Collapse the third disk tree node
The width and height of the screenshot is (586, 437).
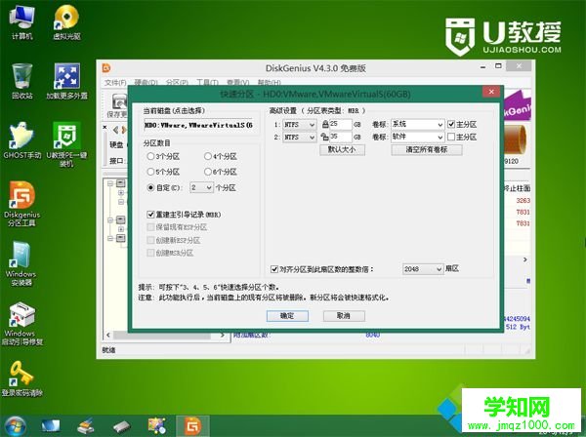tap(109, 238)
